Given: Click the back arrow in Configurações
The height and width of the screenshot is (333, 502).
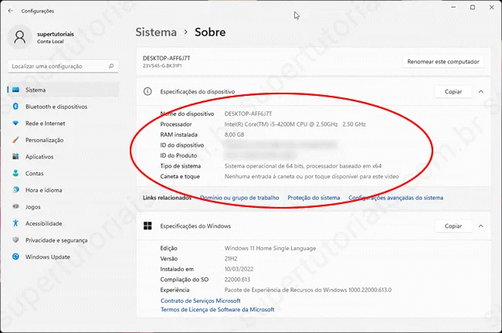Looking at the screenshot, I should tap(11, 11).
